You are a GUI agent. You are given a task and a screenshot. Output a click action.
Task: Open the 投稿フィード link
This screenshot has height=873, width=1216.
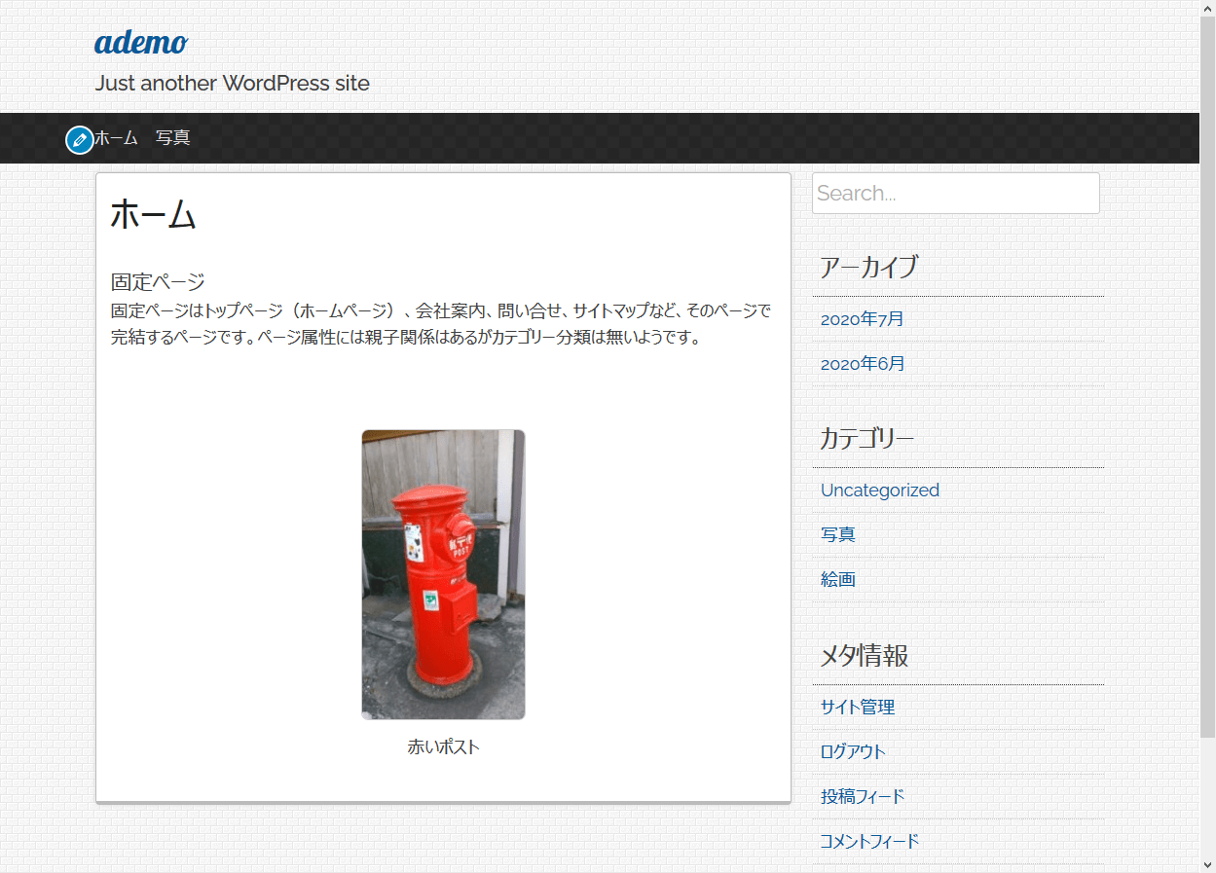coord(863,797)
